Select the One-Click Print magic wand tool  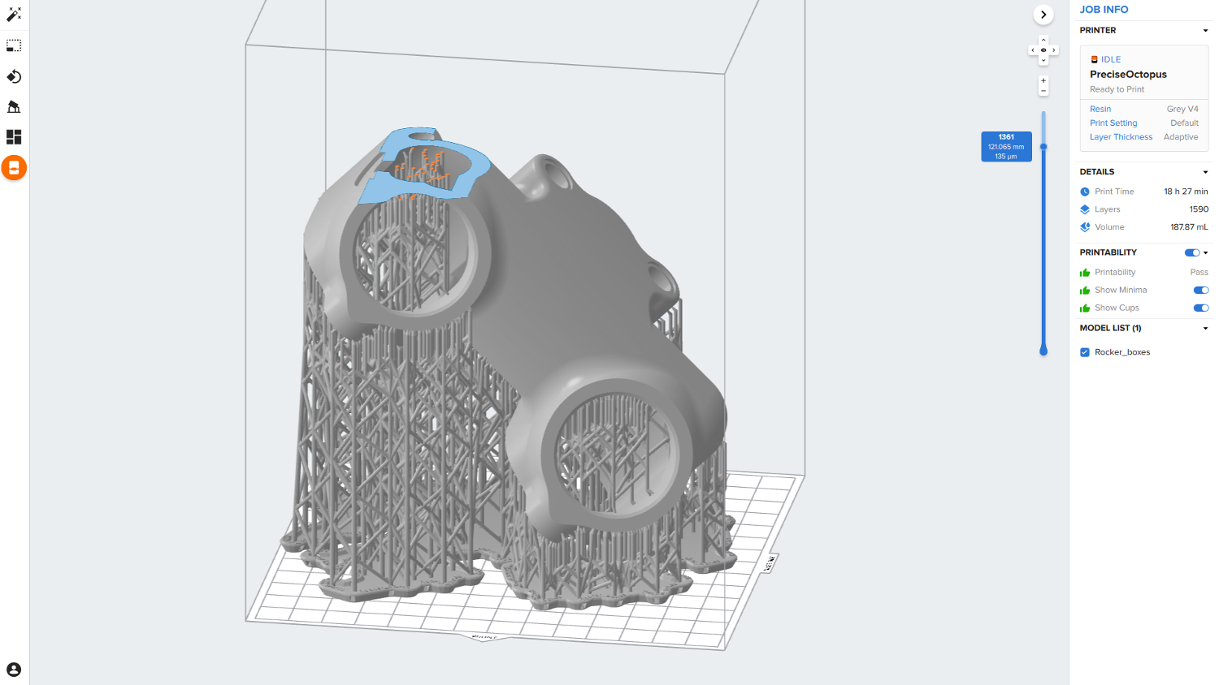point(14,15)
